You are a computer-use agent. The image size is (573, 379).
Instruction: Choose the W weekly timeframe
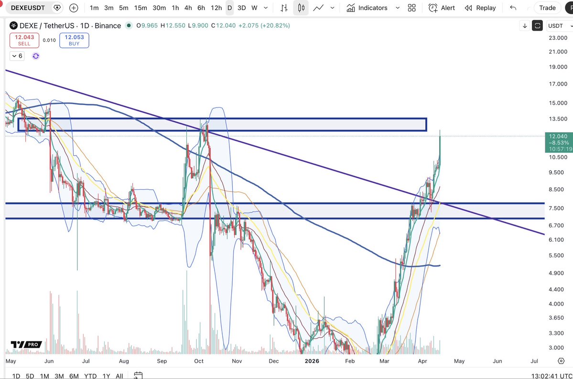(x=254, y=8)
